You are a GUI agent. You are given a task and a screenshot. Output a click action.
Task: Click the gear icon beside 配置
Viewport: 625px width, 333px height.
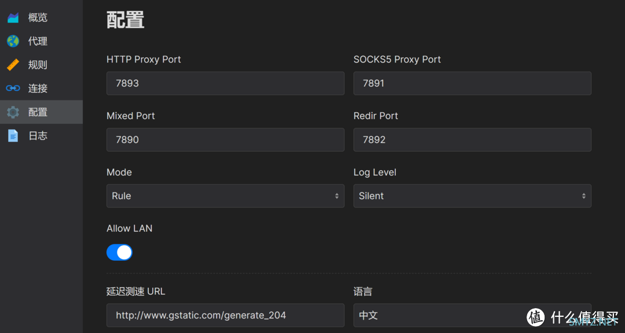[x=13, y=112]
